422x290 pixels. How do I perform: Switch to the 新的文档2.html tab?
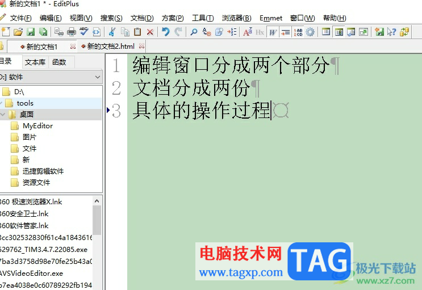click(x=111, y=47)
